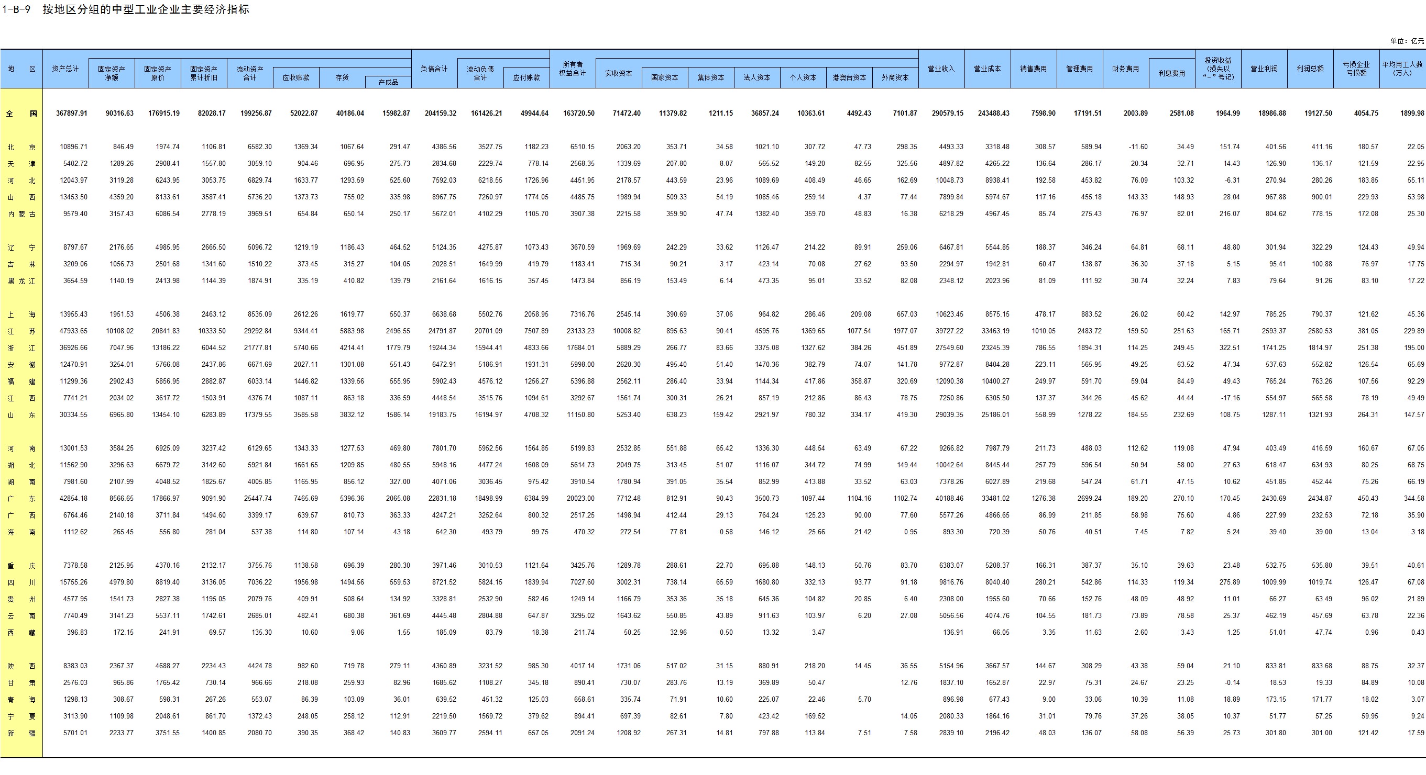
Task: Click the table title 按地区分组的中型工业企业主要经济指标
Action: 146,9
